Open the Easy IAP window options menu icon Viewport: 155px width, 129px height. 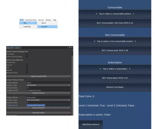[67, 47]
